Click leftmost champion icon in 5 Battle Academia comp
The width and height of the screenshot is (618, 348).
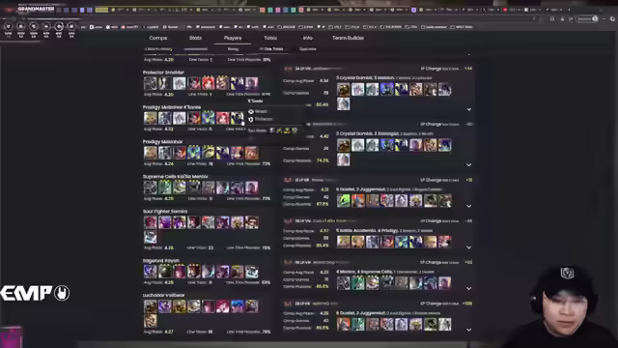pos(344,242)
